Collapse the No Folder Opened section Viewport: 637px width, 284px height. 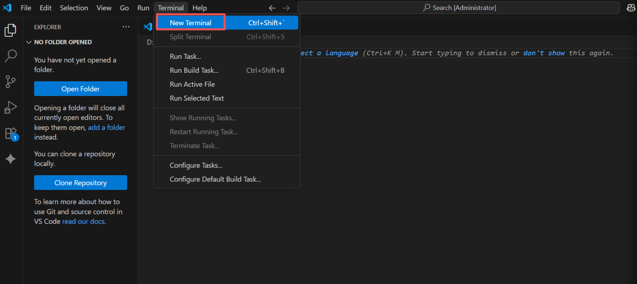pos(29,42)
